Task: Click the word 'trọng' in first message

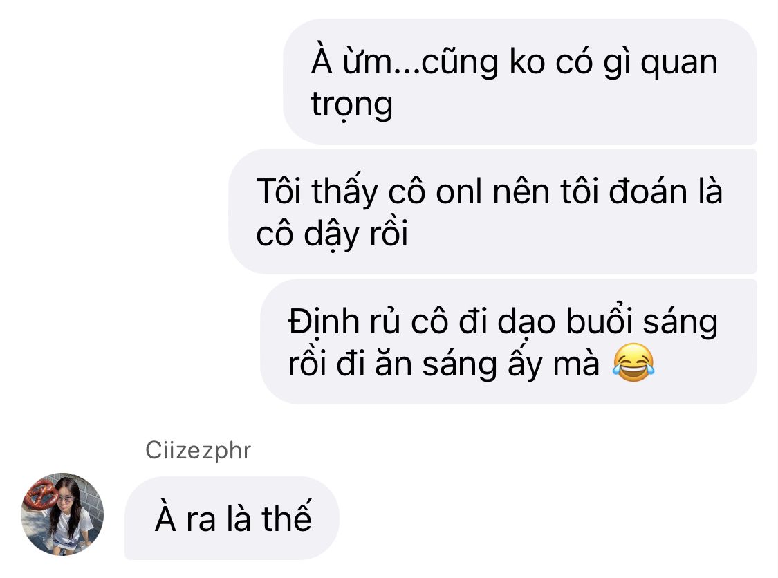Action: pyautogui.click(x=351, y=106)
